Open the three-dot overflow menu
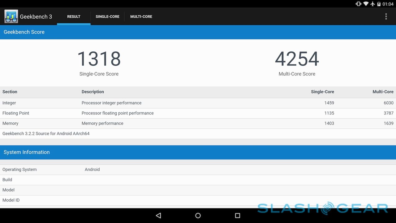This screenshot has width=396, height=223. pos(386,16)
